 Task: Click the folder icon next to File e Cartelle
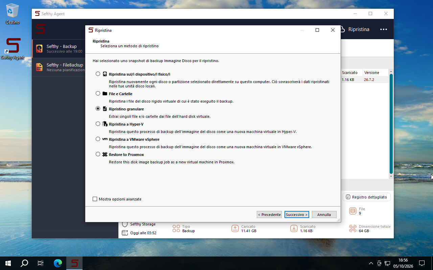point(105,93)
